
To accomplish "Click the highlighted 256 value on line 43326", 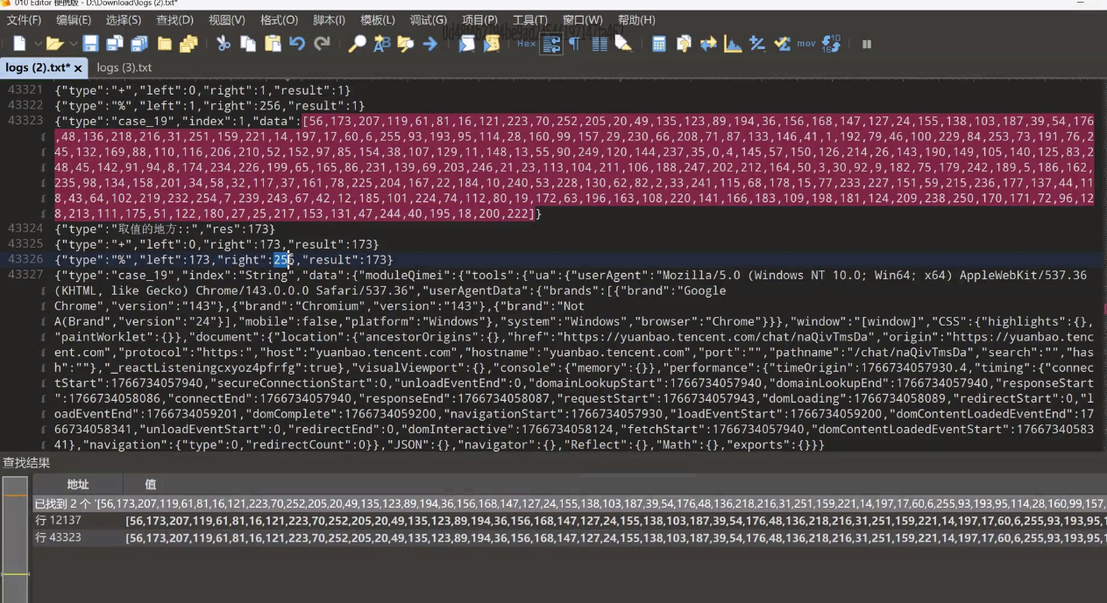I will [284, 260].
